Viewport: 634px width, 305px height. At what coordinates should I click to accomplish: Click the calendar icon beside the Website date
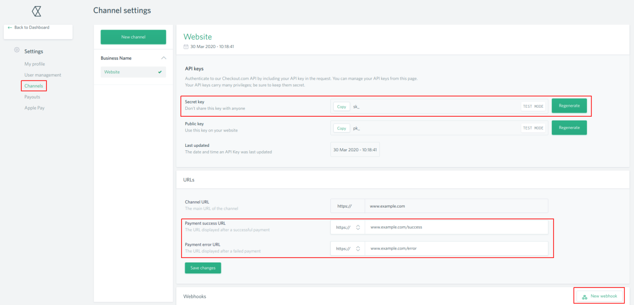click(186, 46)
